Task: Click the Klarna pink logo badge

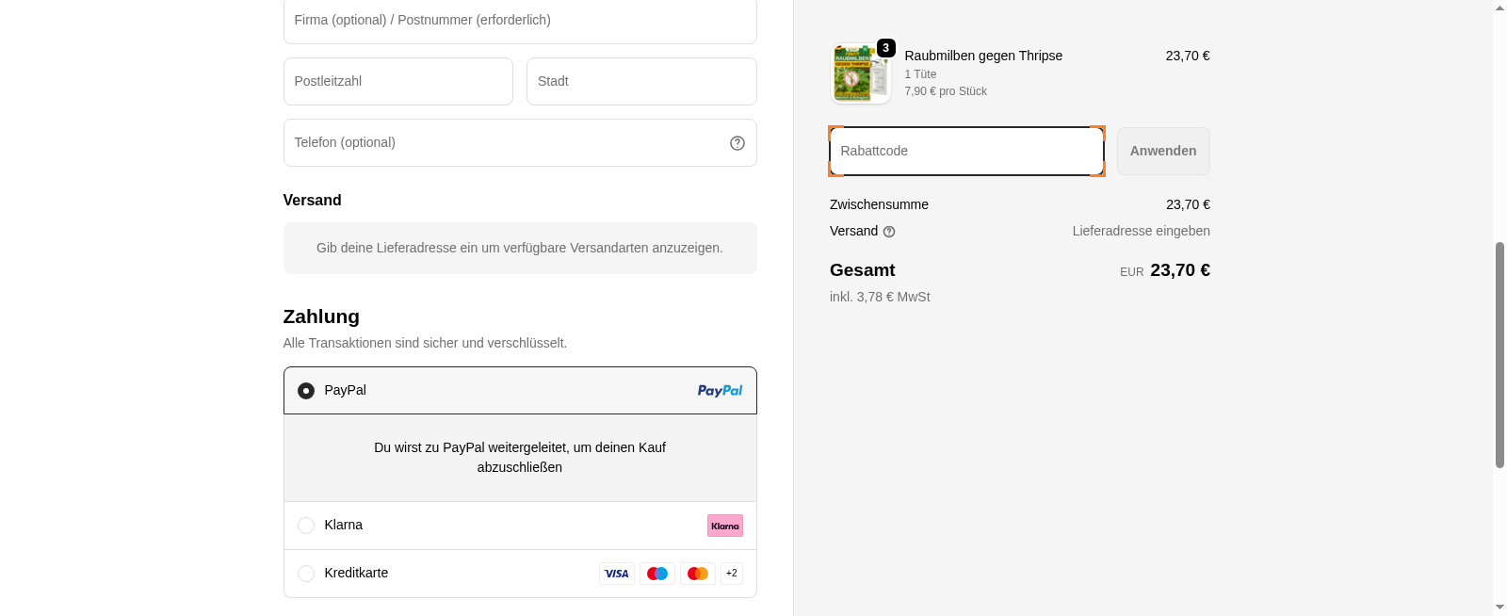Action: pos(725,526)
